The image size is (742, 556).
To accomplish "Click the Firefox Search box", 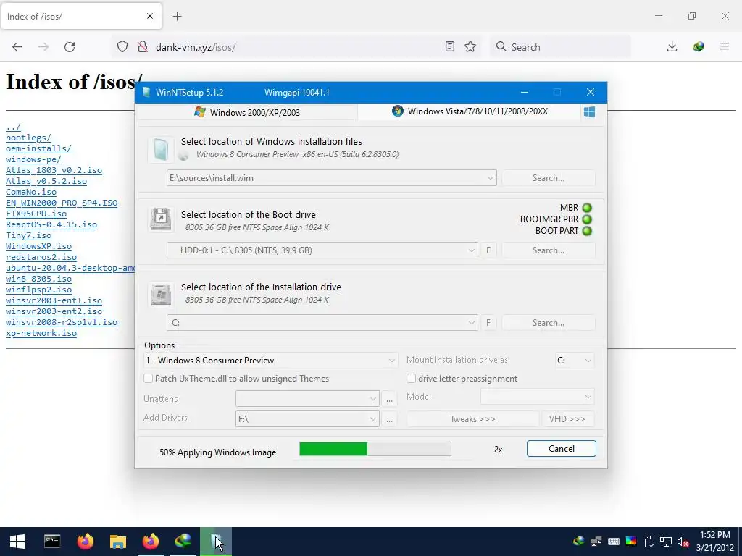I will (560, 46).
